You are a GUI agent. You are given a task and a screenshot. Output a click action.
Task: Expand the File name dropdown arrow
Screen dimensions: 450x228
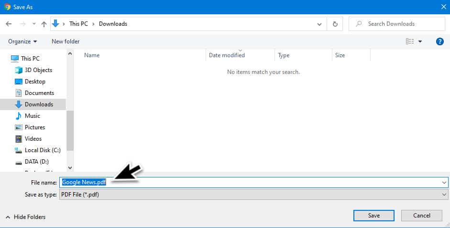click(x=444, y=183)
